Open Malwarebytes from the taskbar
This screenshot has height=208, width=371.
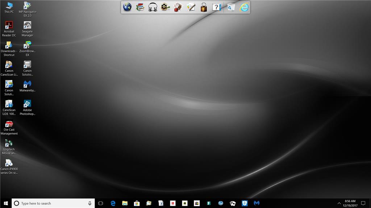(x=257, y=203)
